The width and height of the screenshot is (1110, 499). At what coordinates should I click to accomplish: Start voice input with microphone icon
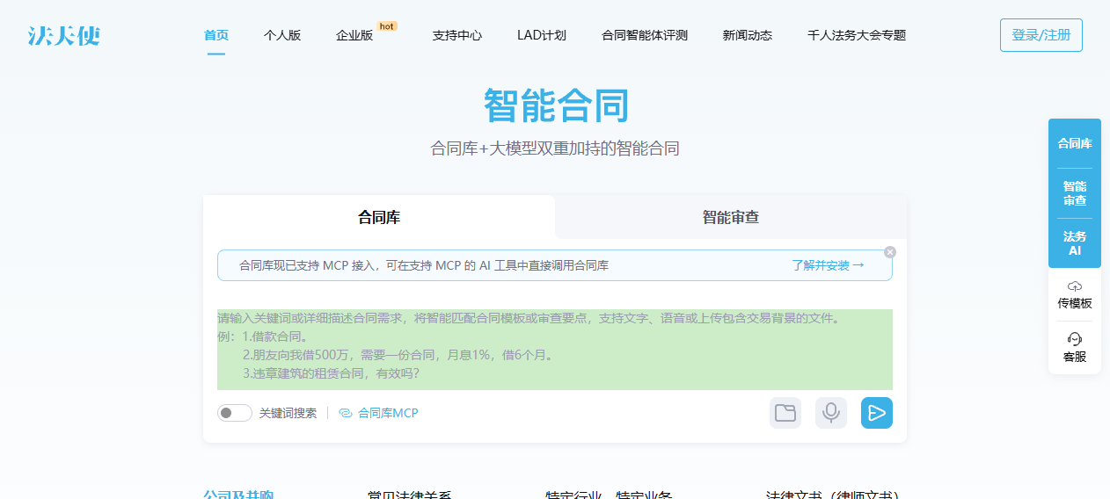click(x=831, y=413)
